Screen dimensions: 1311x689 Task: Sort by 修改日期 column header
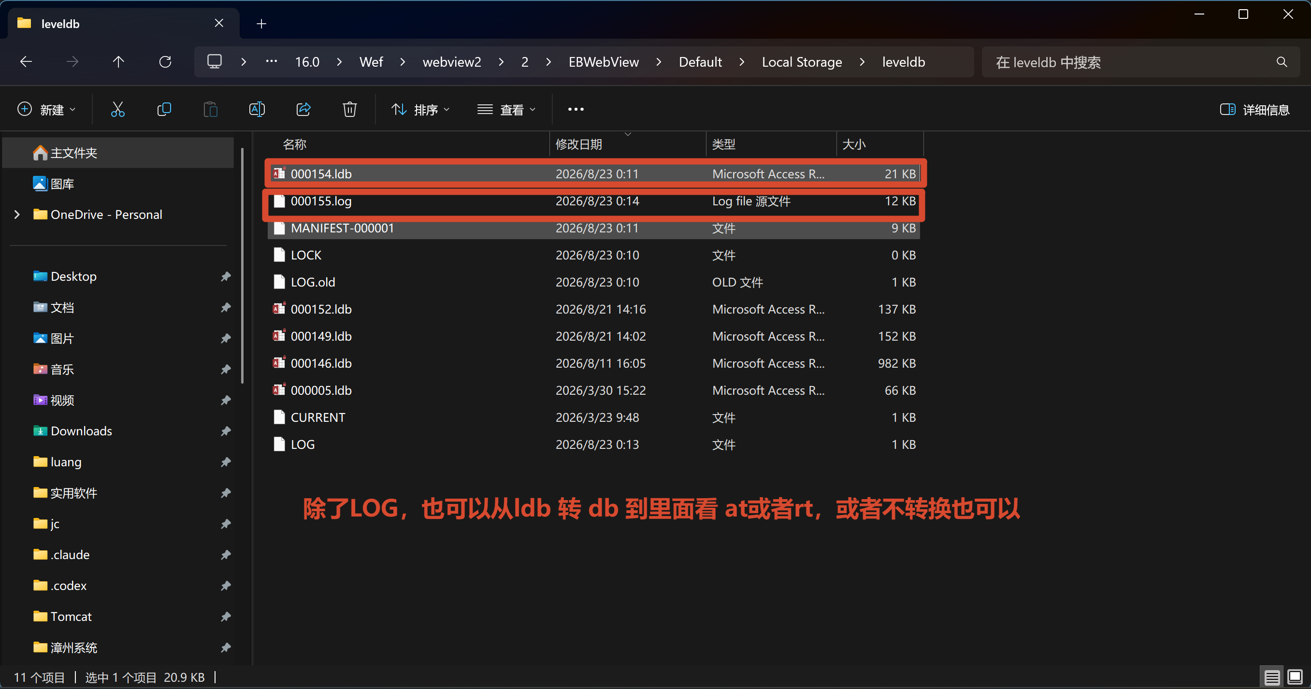click(x=628, y=144)
